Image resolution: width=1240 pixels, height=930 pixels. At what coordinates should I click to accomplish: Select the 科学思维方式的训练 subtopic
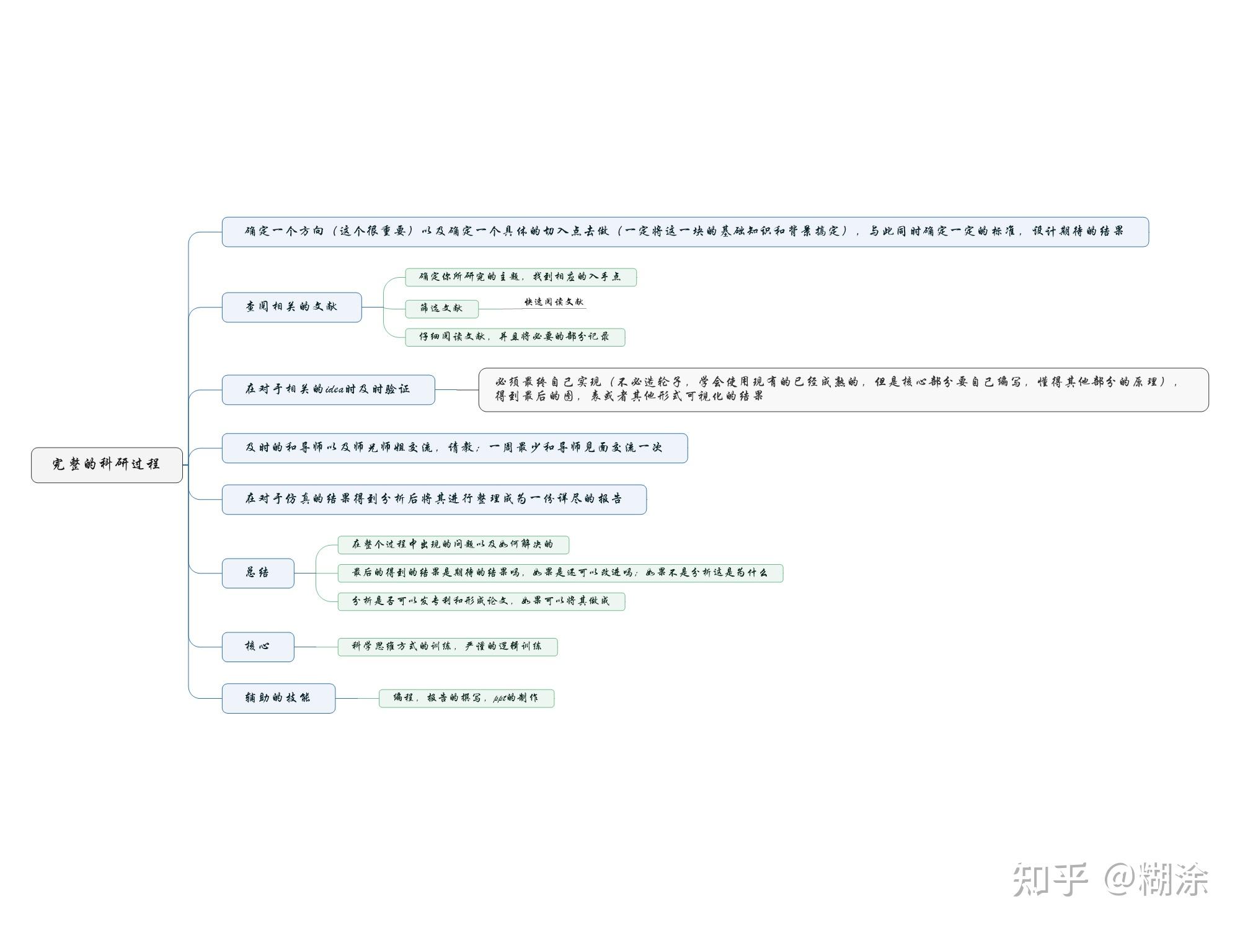(447, 647)
